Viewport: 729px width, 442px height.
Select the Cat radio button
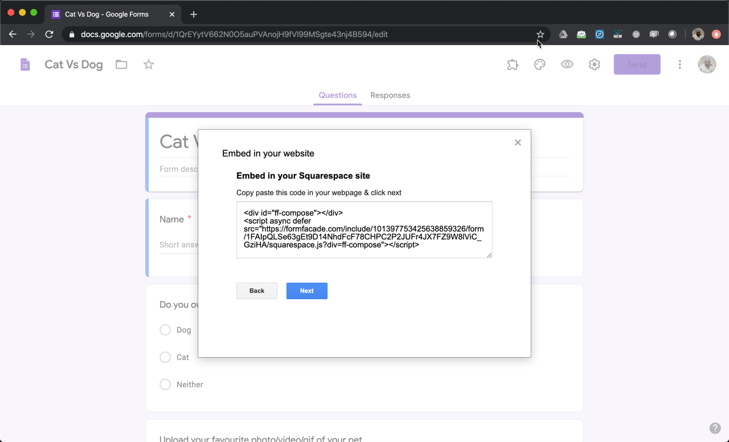click(165, 357)
